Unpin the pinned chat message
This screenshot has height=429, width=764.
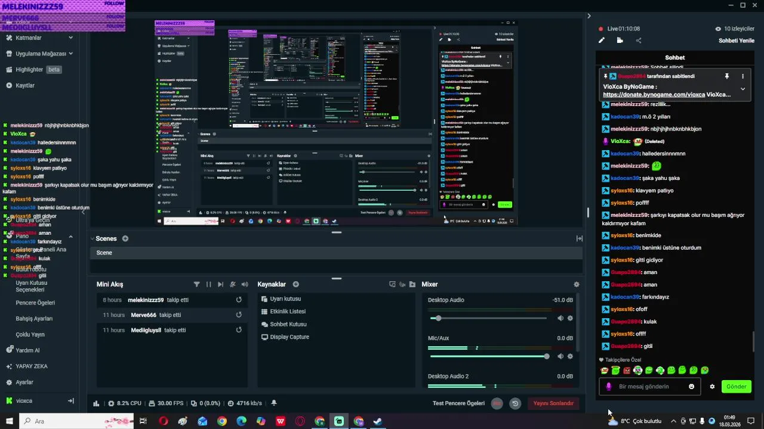click(x=726, y=76)
